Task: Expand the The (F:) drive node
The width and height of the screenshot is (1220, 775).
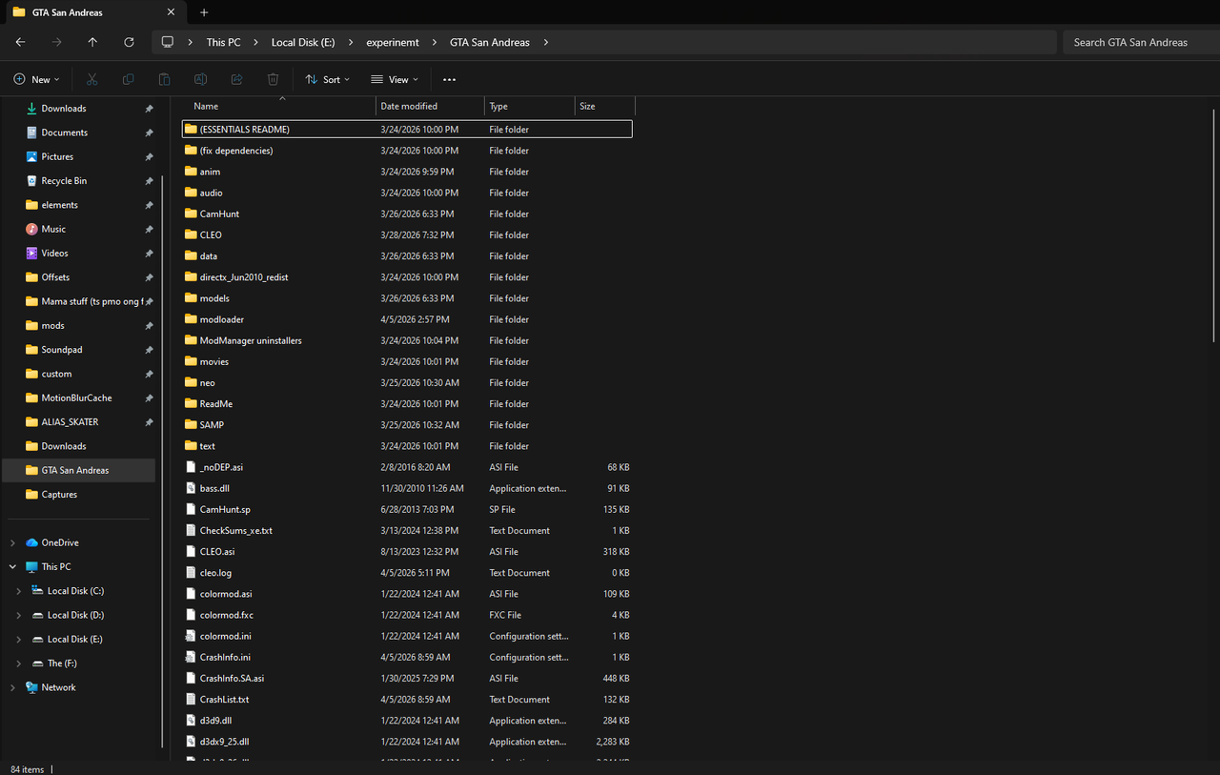Action: (19, 663)
